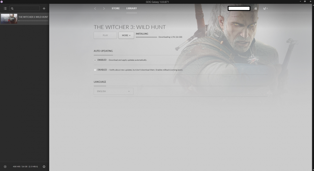Click '408 MB / 26 GB' download status text
Image resolution: width=314 pixels, height=171 pixels.
20,167
